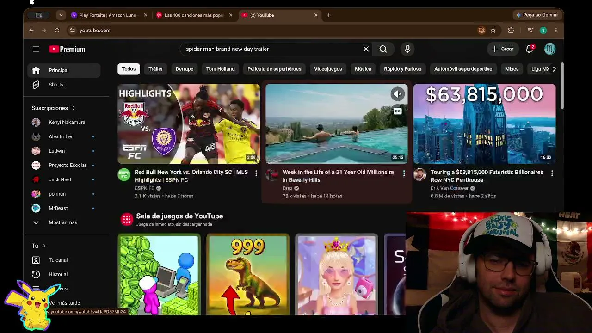Bookmark this page with the star
592x333 pixels.
click(493, 31)
